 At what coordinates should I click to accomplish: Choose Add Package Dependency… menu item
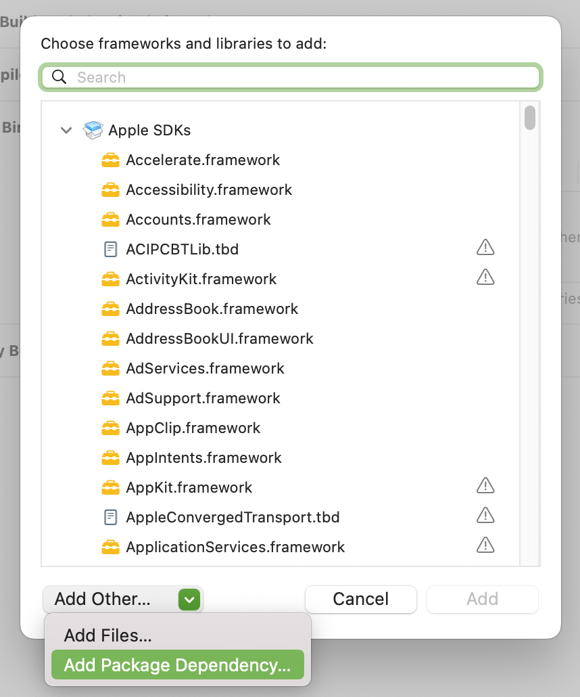tap(178, 665)
